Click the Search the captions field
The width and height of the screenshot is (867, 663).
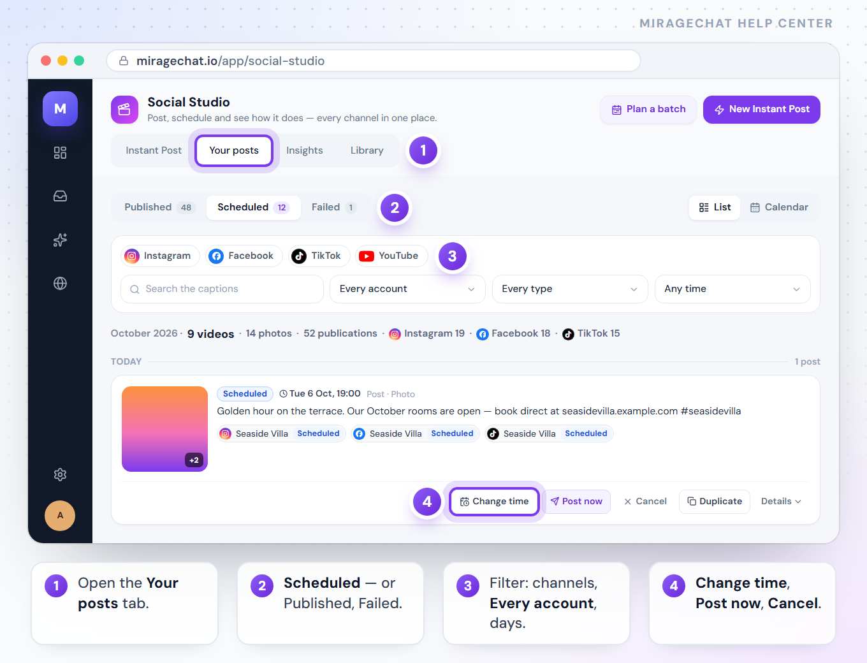click(222, 289)
